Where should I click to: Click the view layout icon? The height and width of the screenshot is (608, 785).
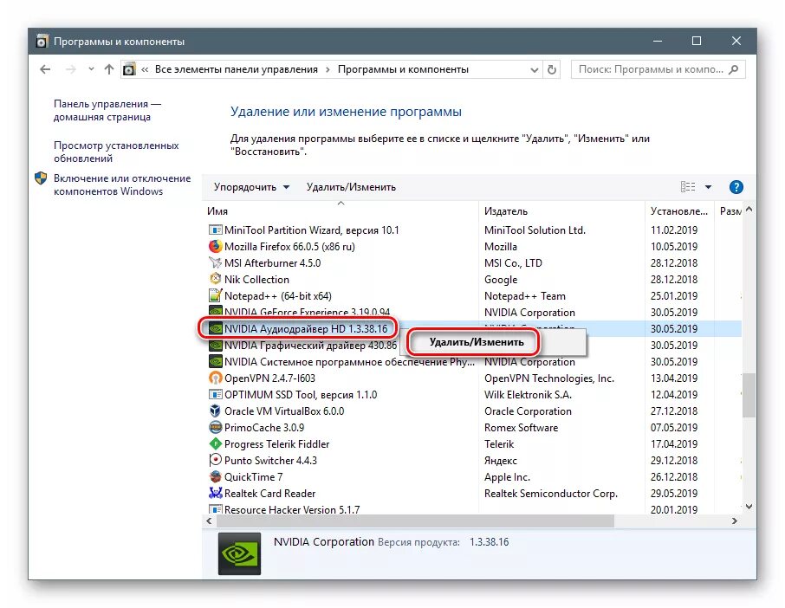(688, 187)
